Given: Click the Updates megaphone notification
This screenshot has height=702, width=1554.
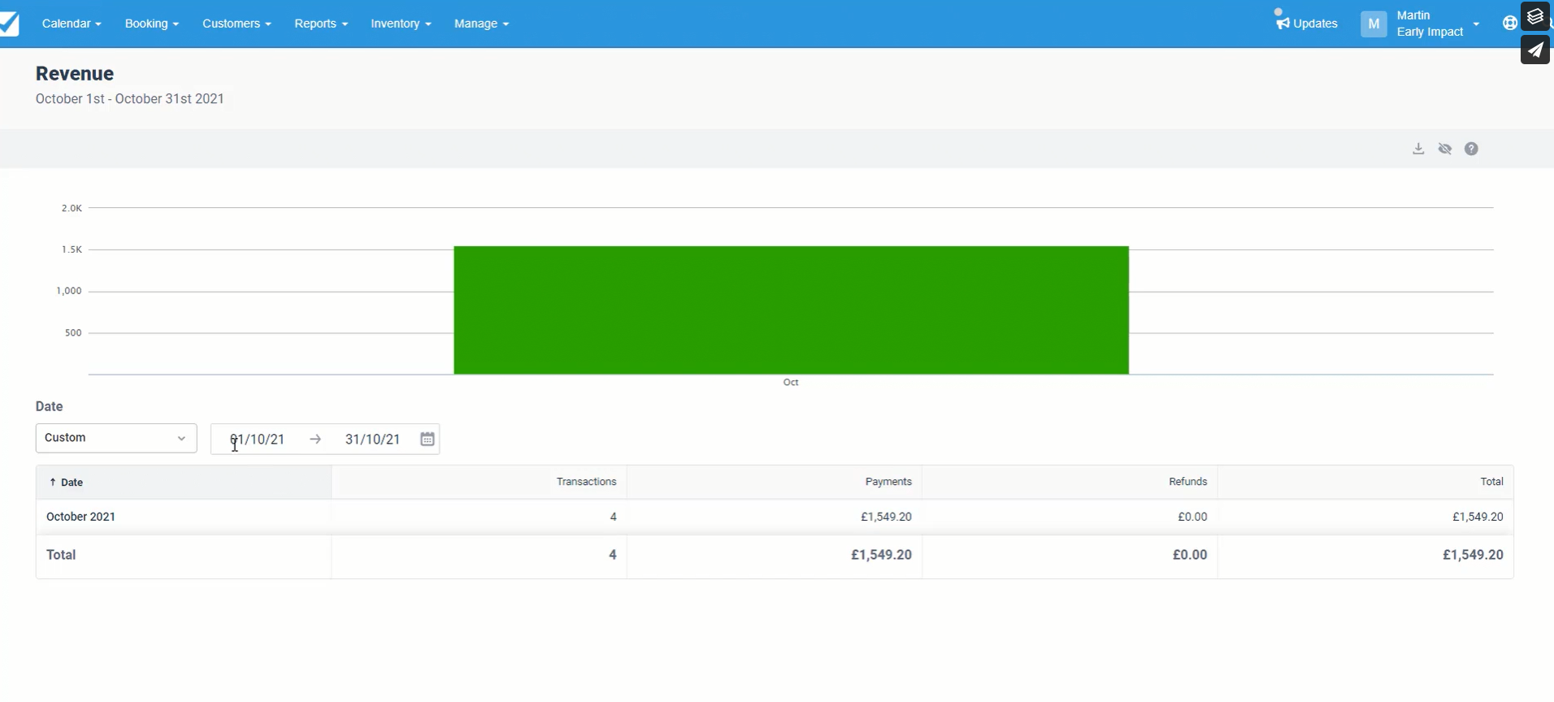Looking at the screenshot, I should click(1306, 22).
